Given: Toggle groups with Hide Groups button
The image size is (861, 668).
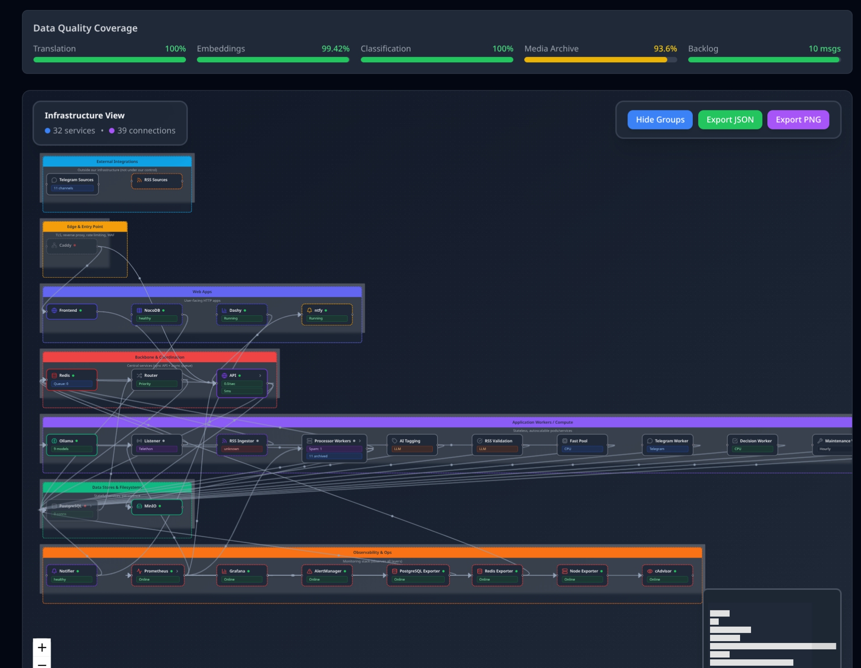Looking at the screenshot, I should click(660, 120).
